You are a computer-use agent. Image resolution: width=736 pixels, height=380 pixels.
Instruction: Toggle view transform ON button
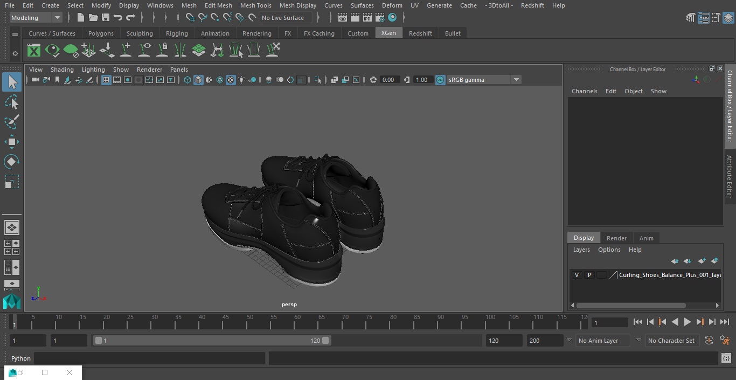tap(440, 80)
